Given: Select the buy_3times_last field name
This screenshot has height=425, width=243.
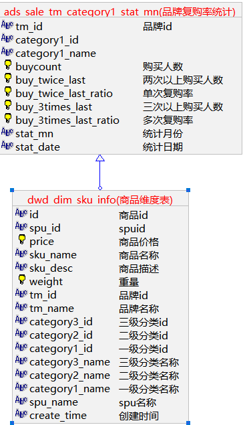Looking at the screenshot, I should [x=54, y=107].
